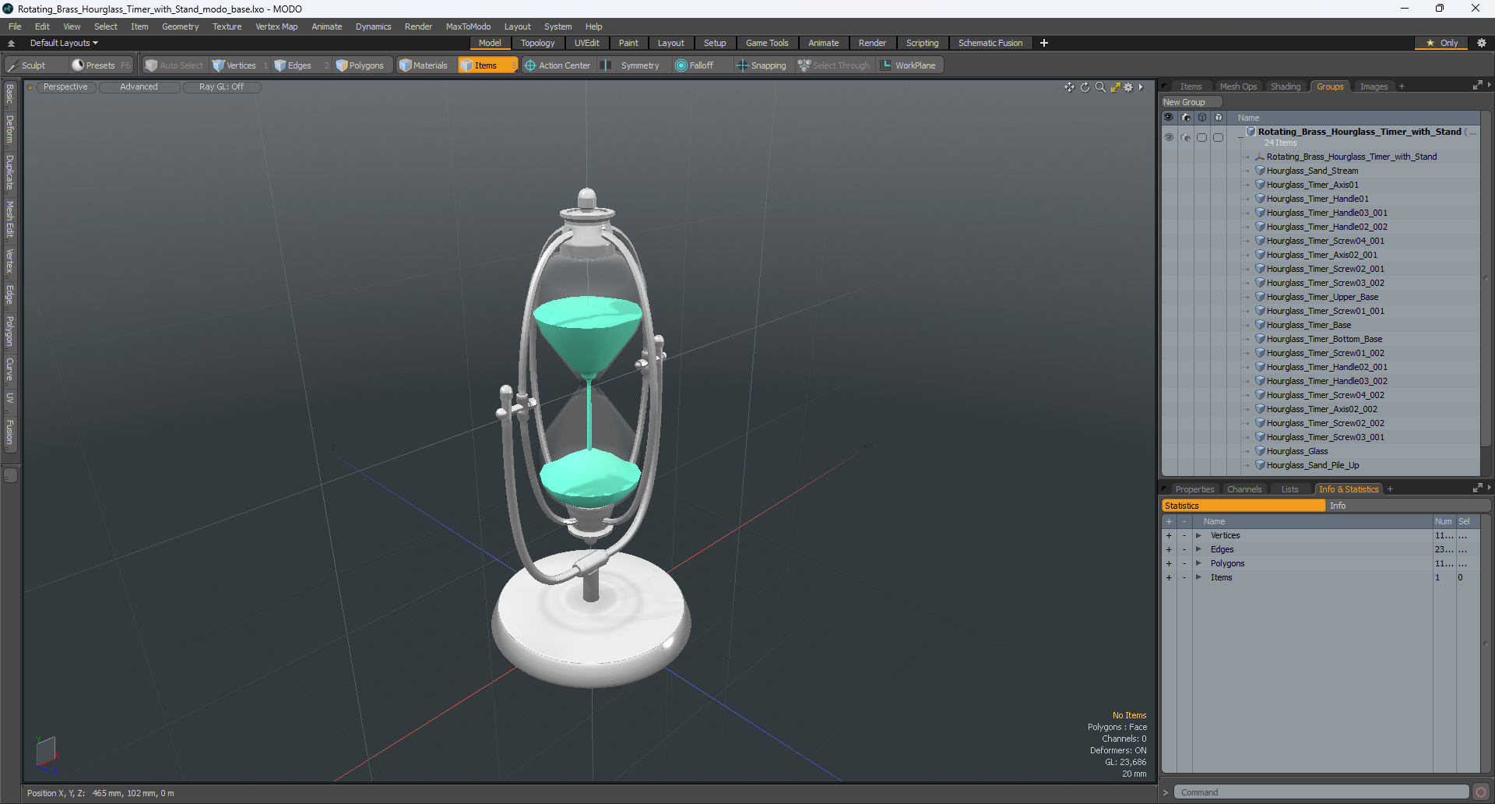Toggle Select Through mode

click(x=834, y=65)
